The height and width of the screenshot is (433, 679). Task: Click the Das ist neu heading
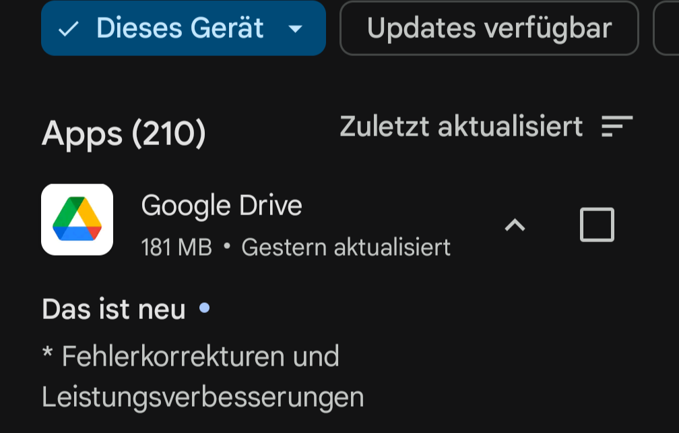114,309
